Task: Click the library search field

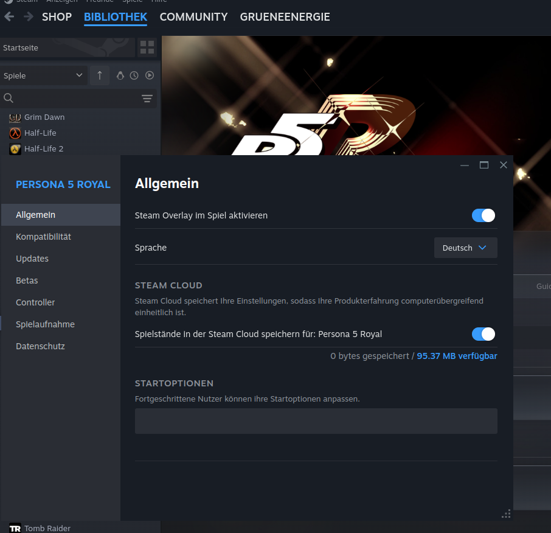Action: pyautogui.click(x=77, y=98)
